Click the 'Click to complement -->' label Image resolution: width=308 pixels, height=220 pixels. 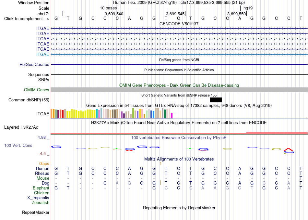coord(27,19)
